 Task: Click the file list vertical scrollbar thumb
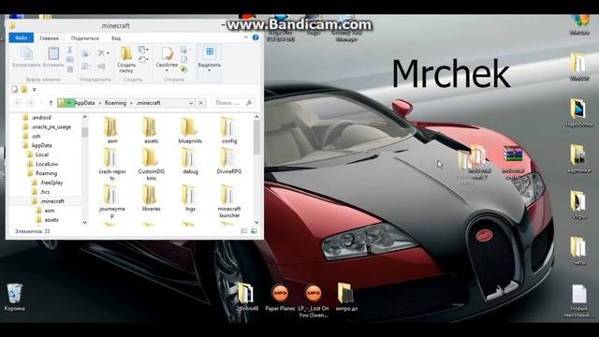point(256,138)
